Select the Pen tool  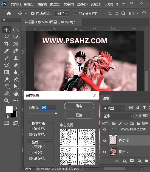(16, 79)
